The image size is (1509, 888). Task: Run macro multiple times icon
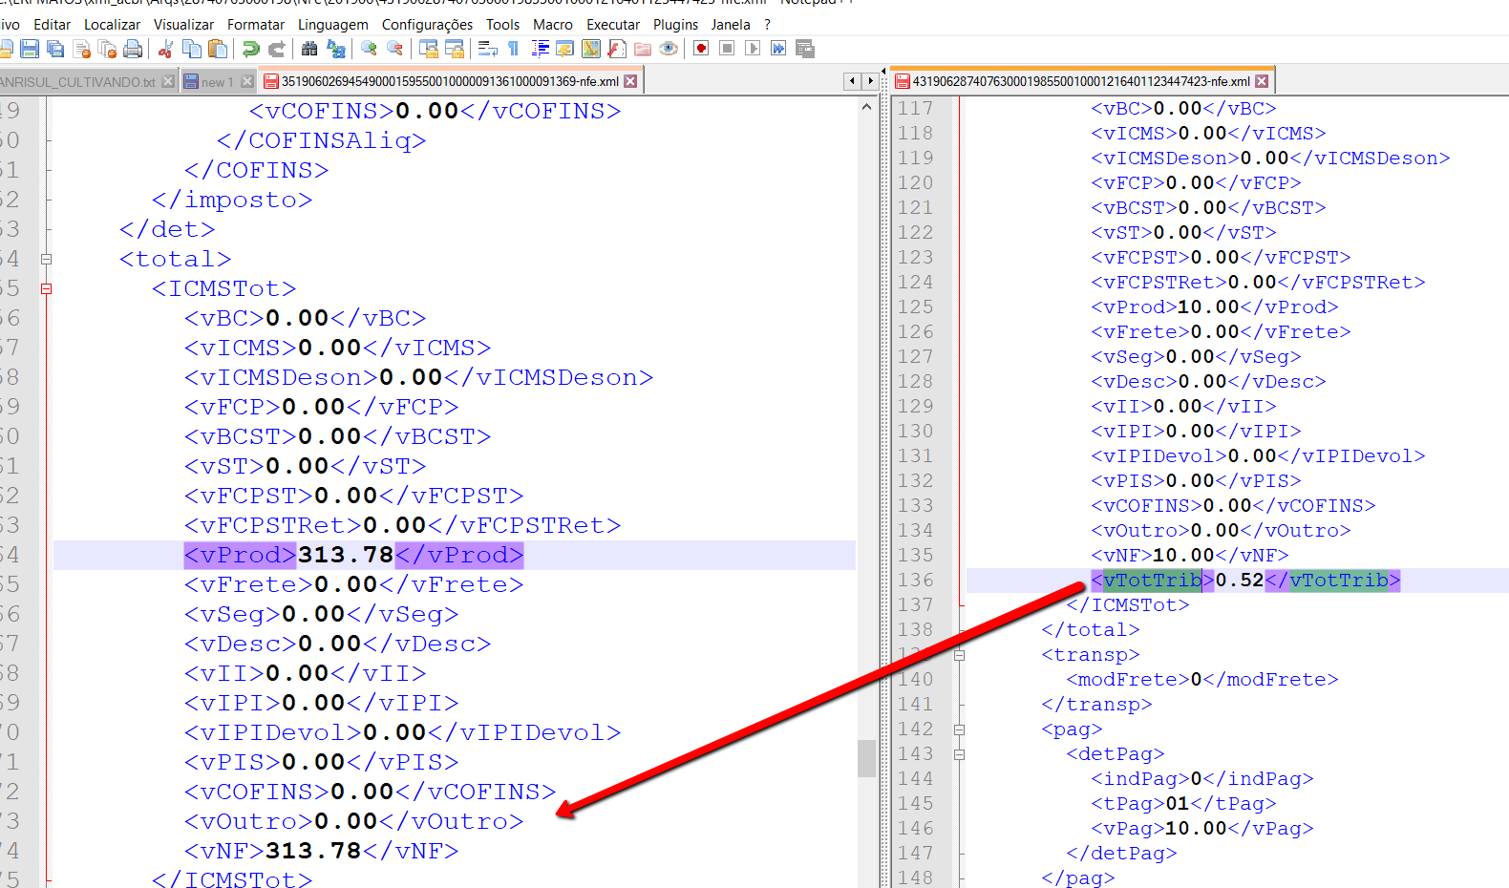tap(778, 49)
